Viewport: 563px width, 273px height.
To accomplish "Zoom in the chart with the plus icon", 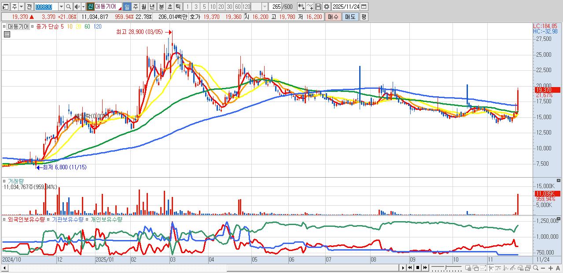I will coord(551,268).
